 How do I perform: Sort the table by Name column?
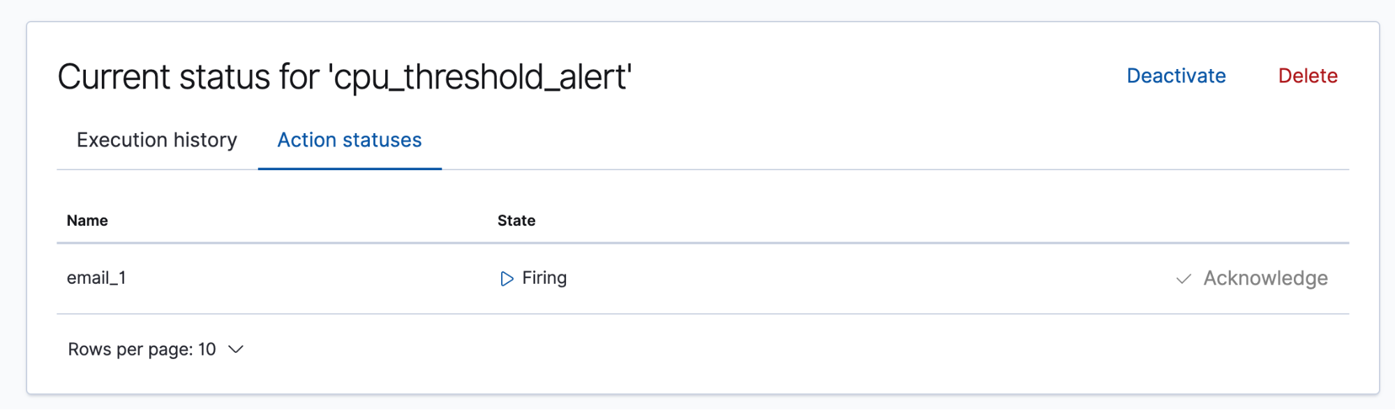(x=87, y=220)
